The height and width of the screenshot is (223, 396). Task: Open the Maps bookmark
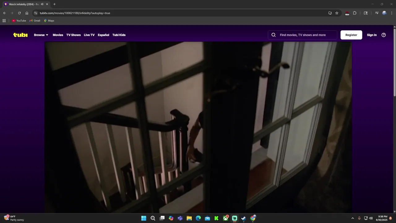(x=49, y=21)
